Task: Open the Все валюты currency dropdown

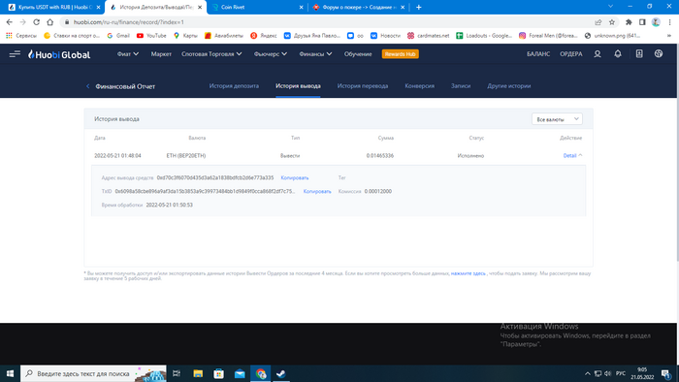Action: point(557,119)
